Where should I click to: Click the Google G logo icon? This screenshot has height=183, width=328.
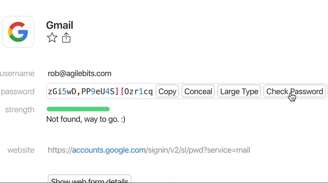[x=18, y=32]
